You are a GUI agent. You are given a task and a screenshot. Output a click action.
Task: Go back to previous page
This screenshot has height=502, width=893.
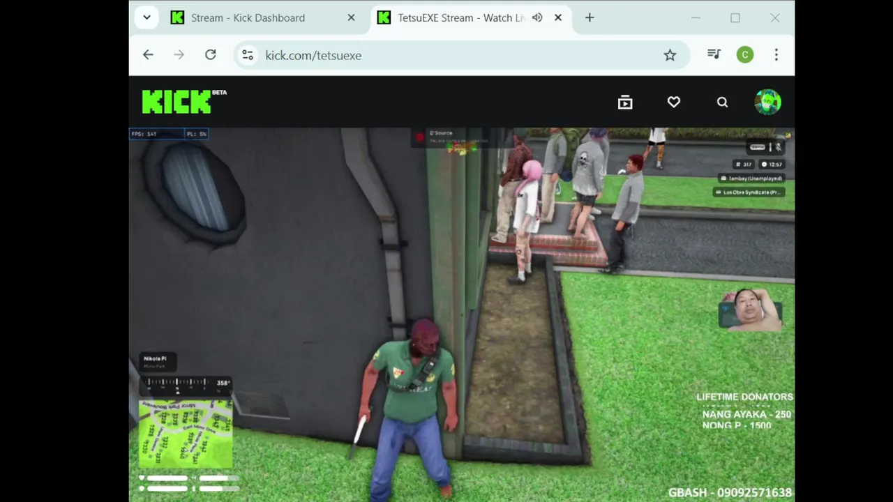click(x=148, y=54)
